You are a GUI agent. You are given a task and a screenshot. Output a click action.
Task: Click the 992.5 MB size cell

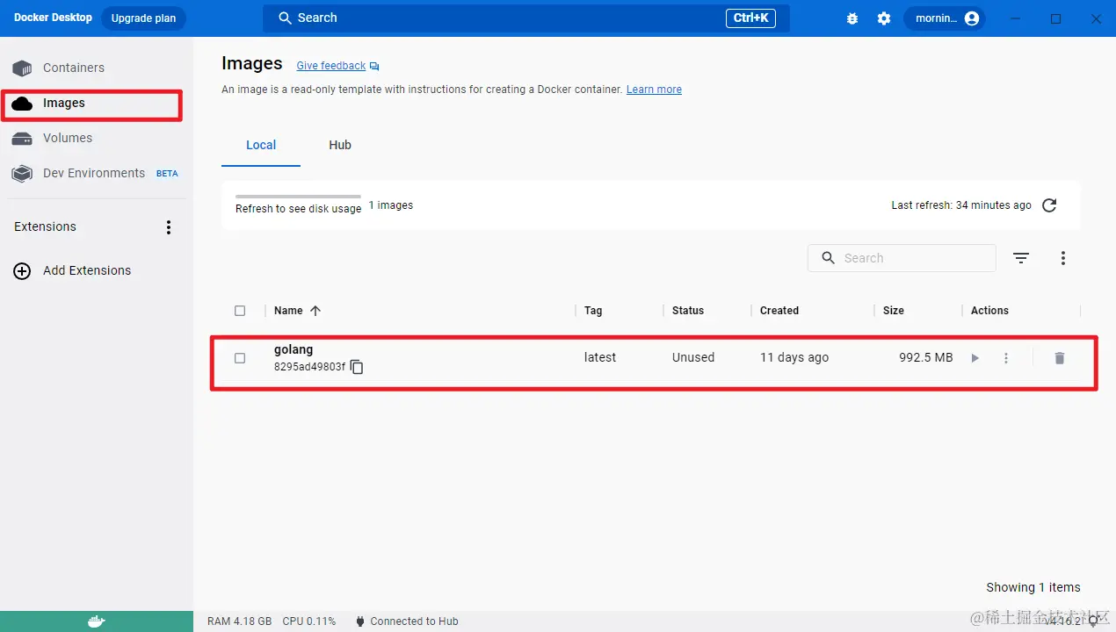coord(925,357)
